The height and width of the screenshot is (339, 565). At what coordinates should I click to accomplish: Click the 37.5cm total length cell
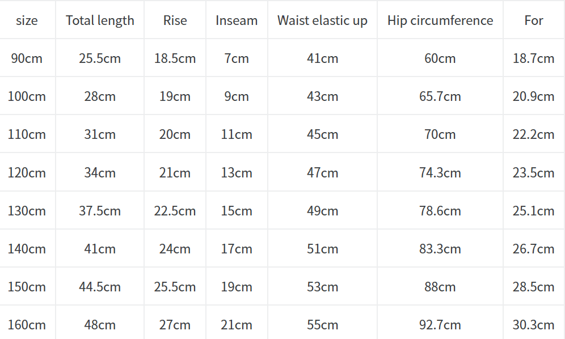click(100, 211)
